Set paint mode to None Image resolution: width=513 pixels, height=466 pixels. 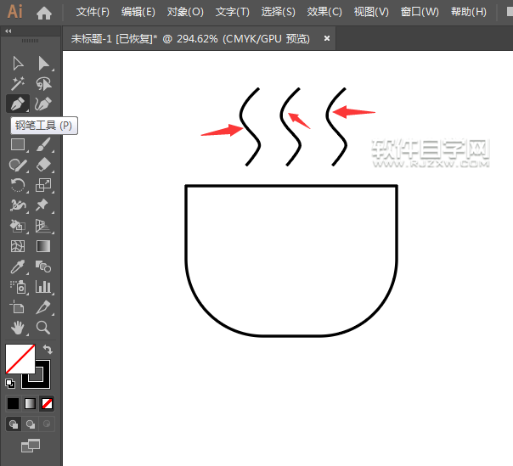pyautogui.click(x=48, y=403)
